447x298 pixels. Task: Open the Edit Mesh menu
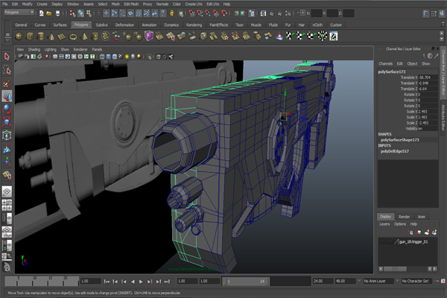131,4
